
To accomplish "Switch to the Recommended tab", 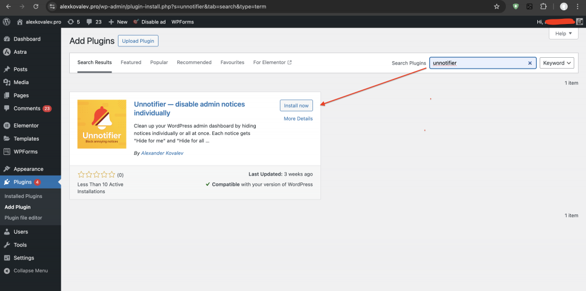I will point(194,62).
